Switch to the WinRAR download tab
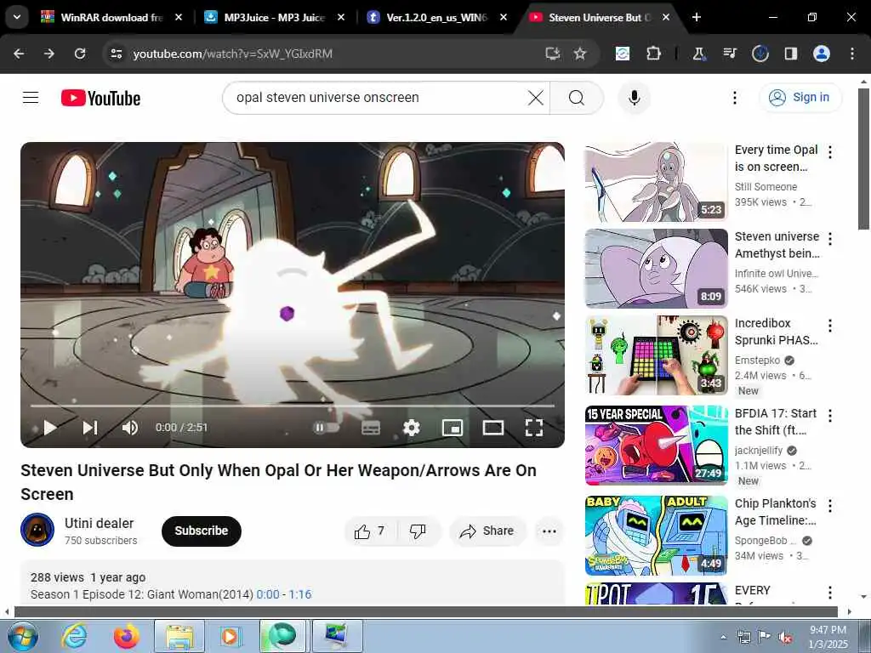 pyautogui.click(x=111, y=17)
